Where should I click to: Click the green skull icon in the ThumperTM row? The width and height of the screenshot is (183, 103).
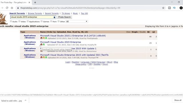click(x=46, y=57)
